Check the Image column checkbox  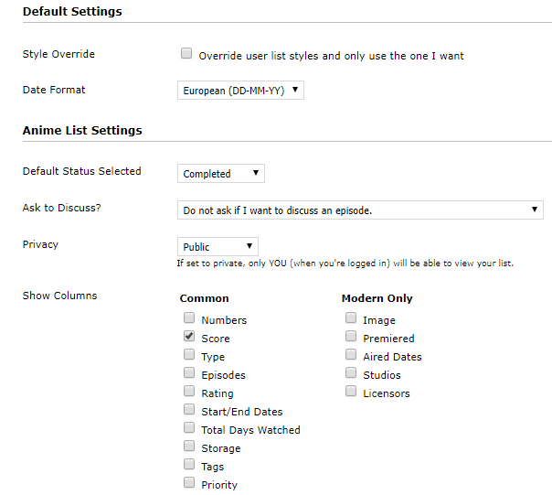[x=351, y=318]
